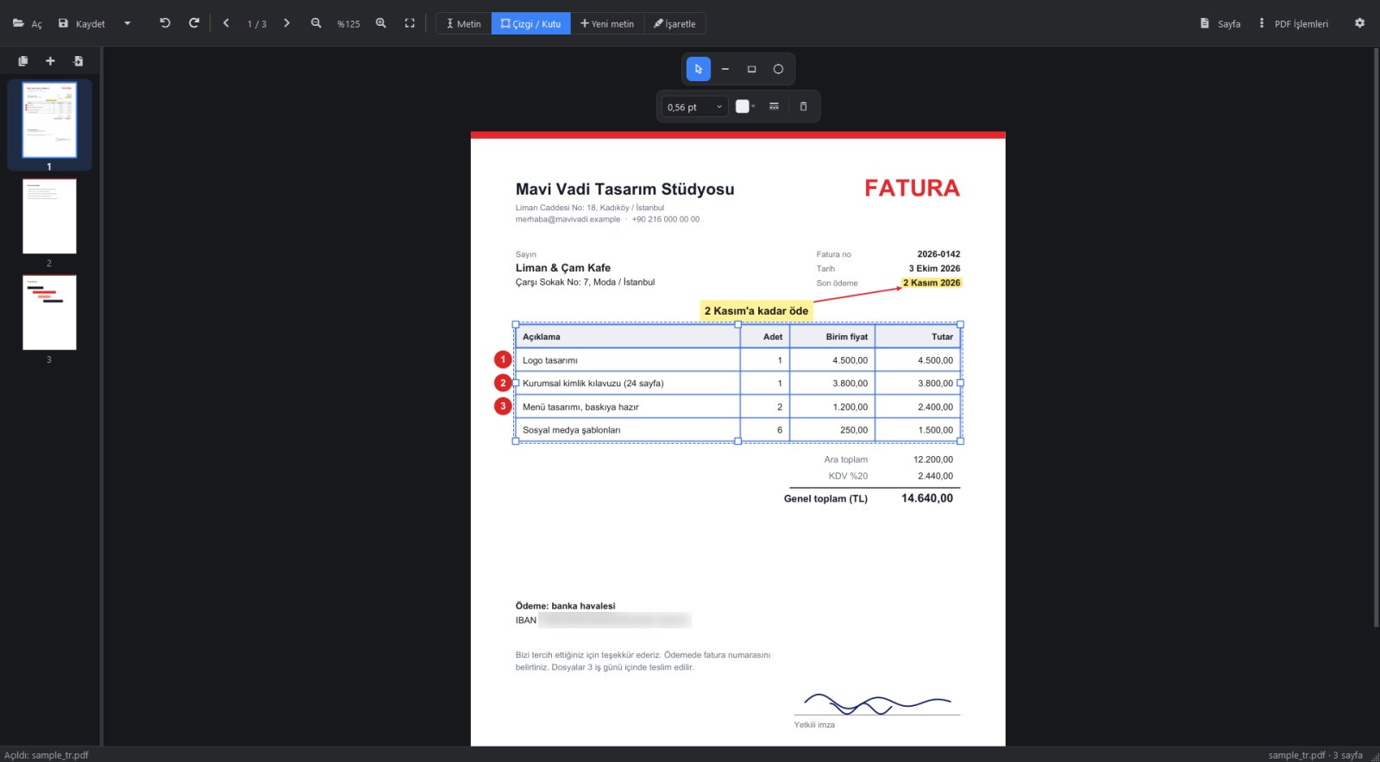
Task: Select the pointer selection tool
Action: pyautogui.click(x=699, y=69)
